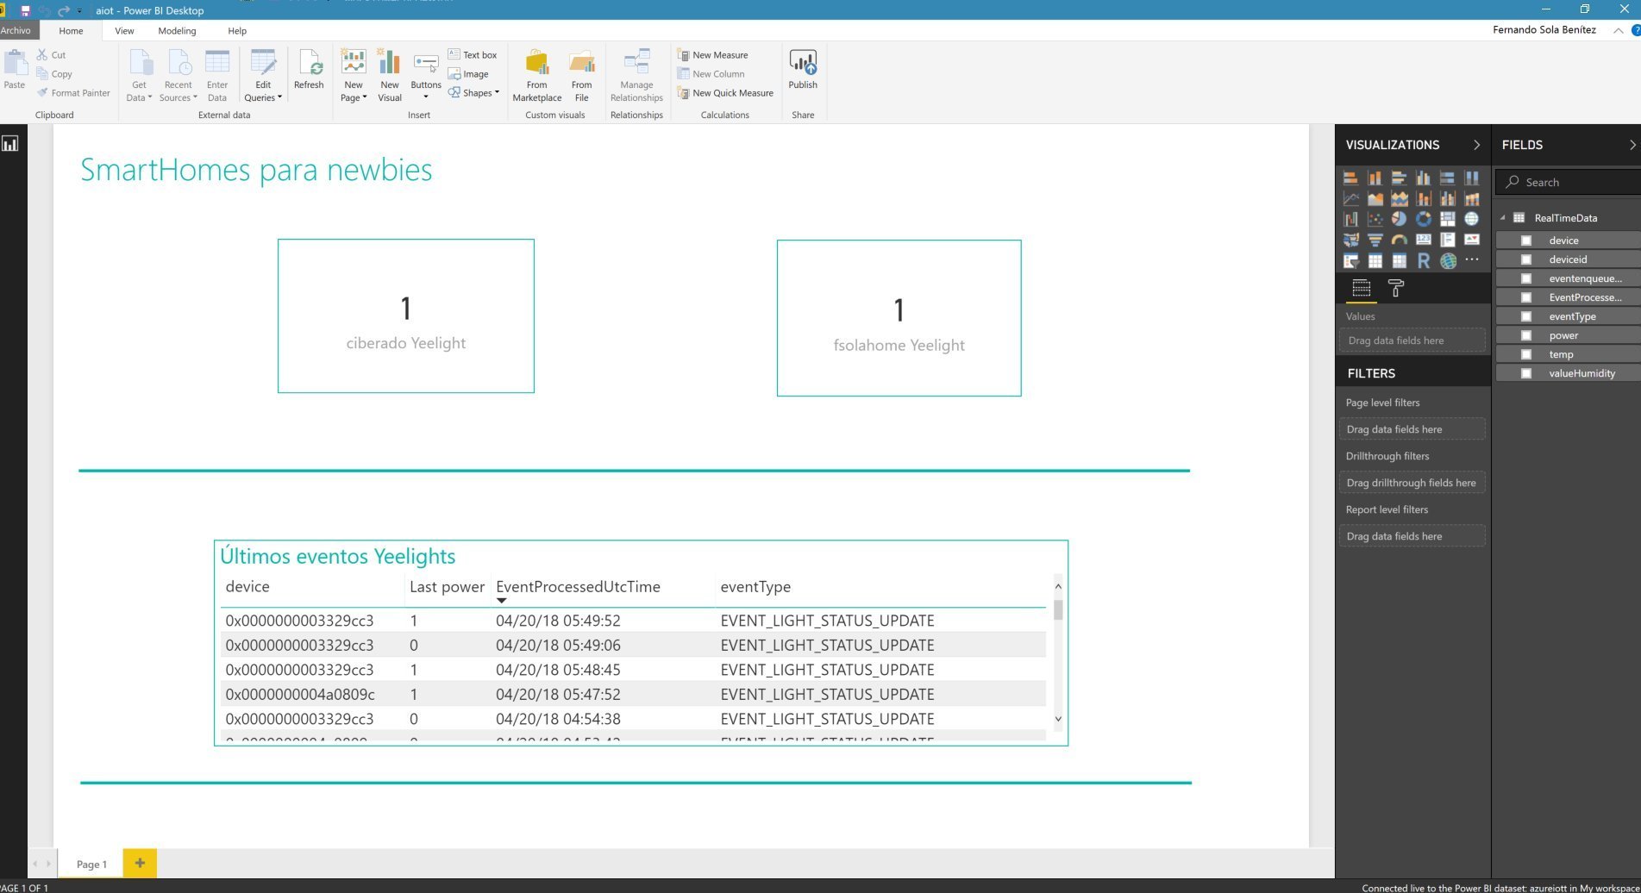Tick the checkbox for the power field
The image size is (1641, 893).
pyautogui.click(x=1525, y=335)
